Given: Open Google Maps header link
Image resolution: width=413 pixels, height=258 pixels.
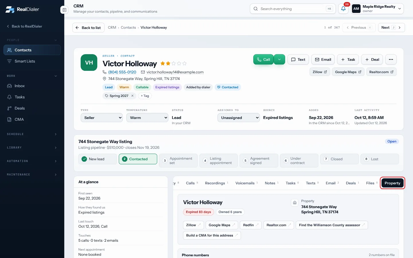Looking at the screenshot, I should (348, 72).
